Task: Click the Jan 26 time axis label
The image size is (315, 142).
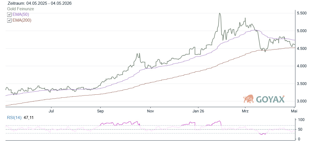Action: [x=198, y=111]
